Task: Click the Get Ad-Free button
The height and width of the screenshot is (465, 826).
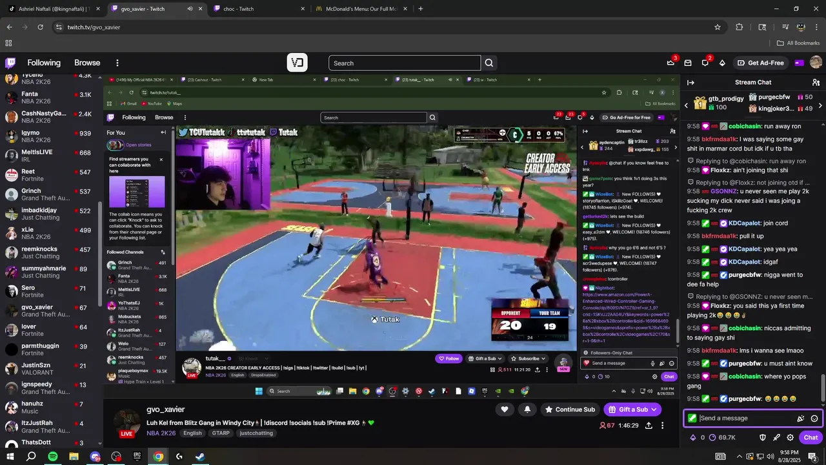Action: [x=760, y=63]
